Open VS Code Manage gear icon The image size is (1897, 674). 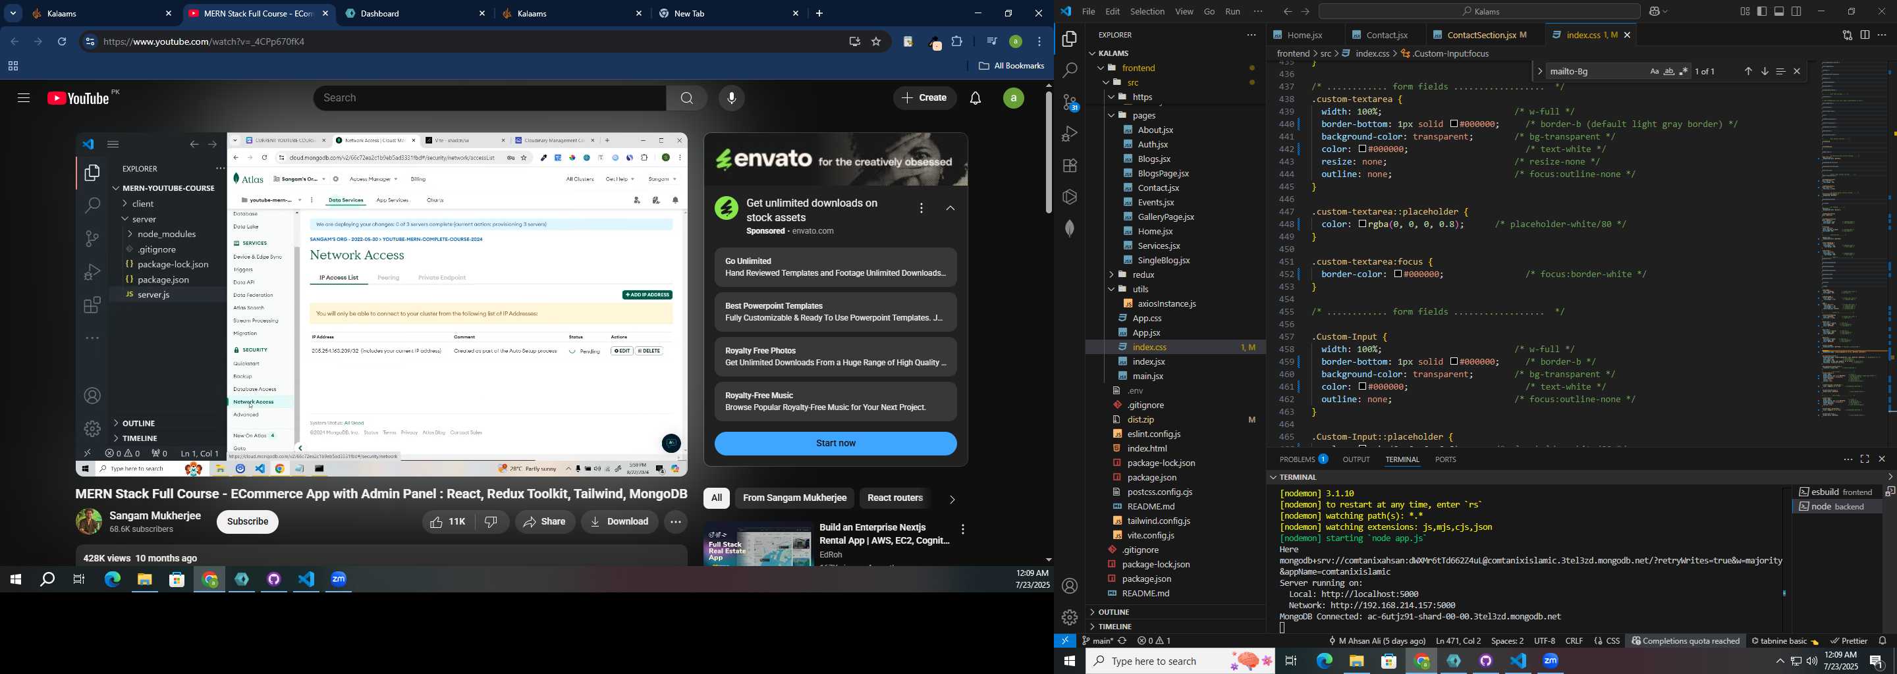tap(1069, 617)
